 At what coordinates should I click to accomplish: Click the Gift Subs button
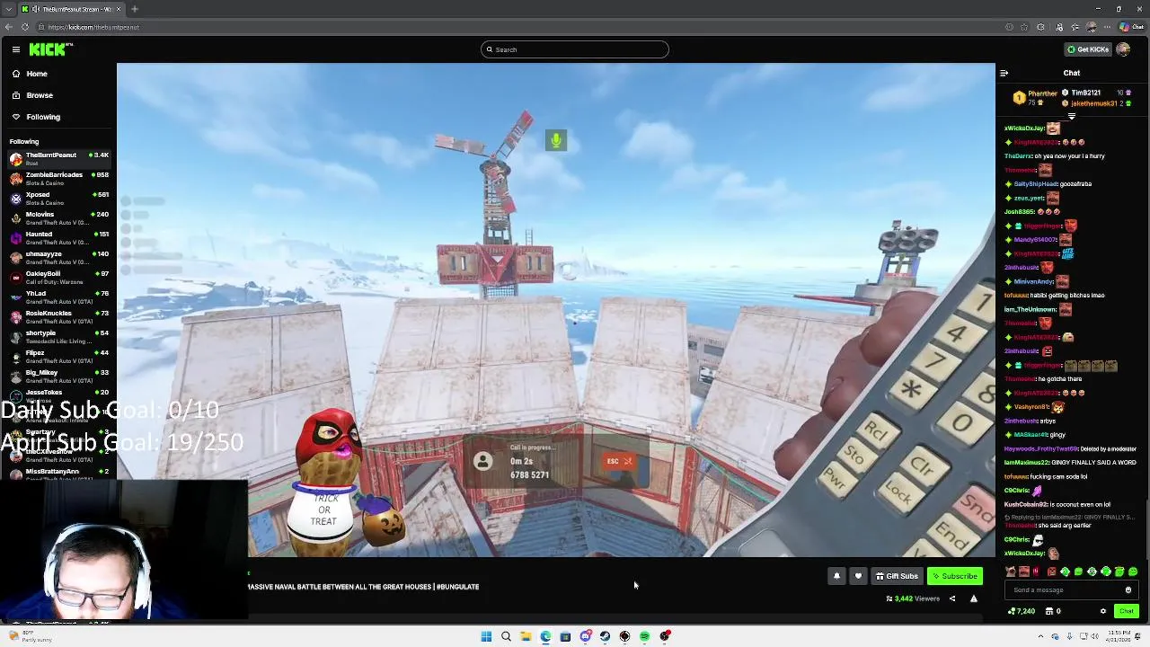coord(897,576)
